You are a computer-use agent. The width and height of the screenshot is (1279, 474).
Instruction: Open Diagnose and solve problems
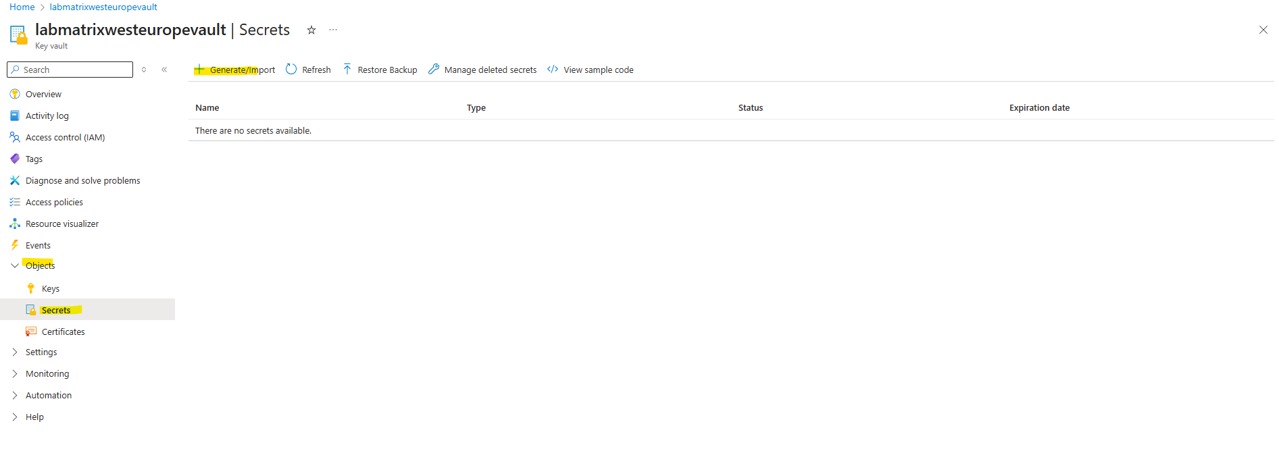point(82,180)
